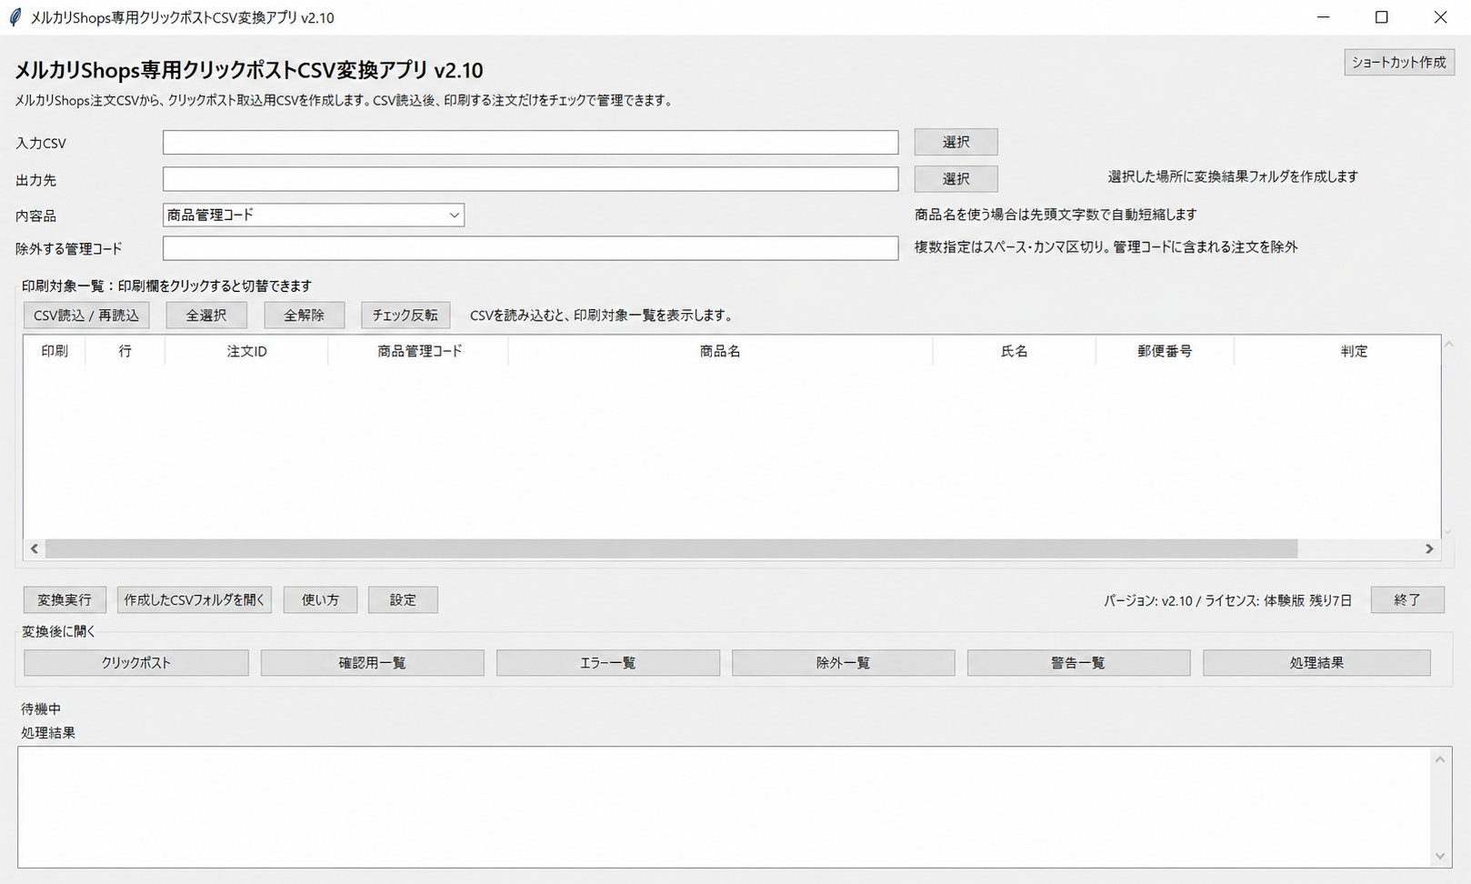Open the クリックポスト result button
Viewport: 1471px width, 884px height.
coord(136,663)
